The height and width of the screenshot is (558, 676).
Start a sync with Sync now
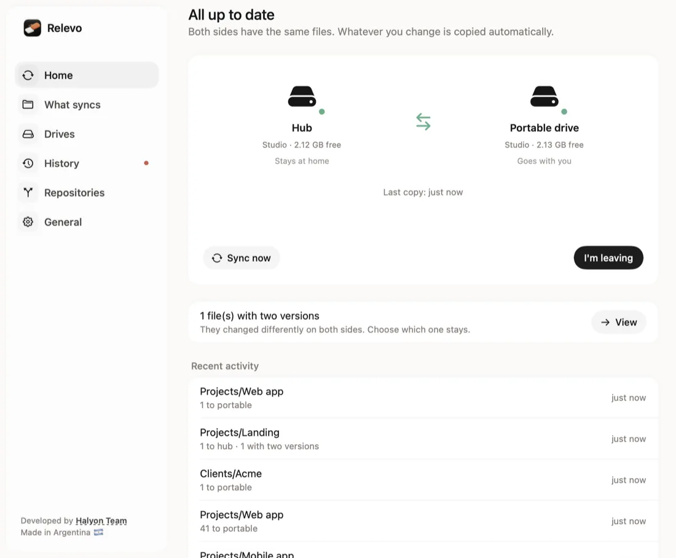coord(242,258)
